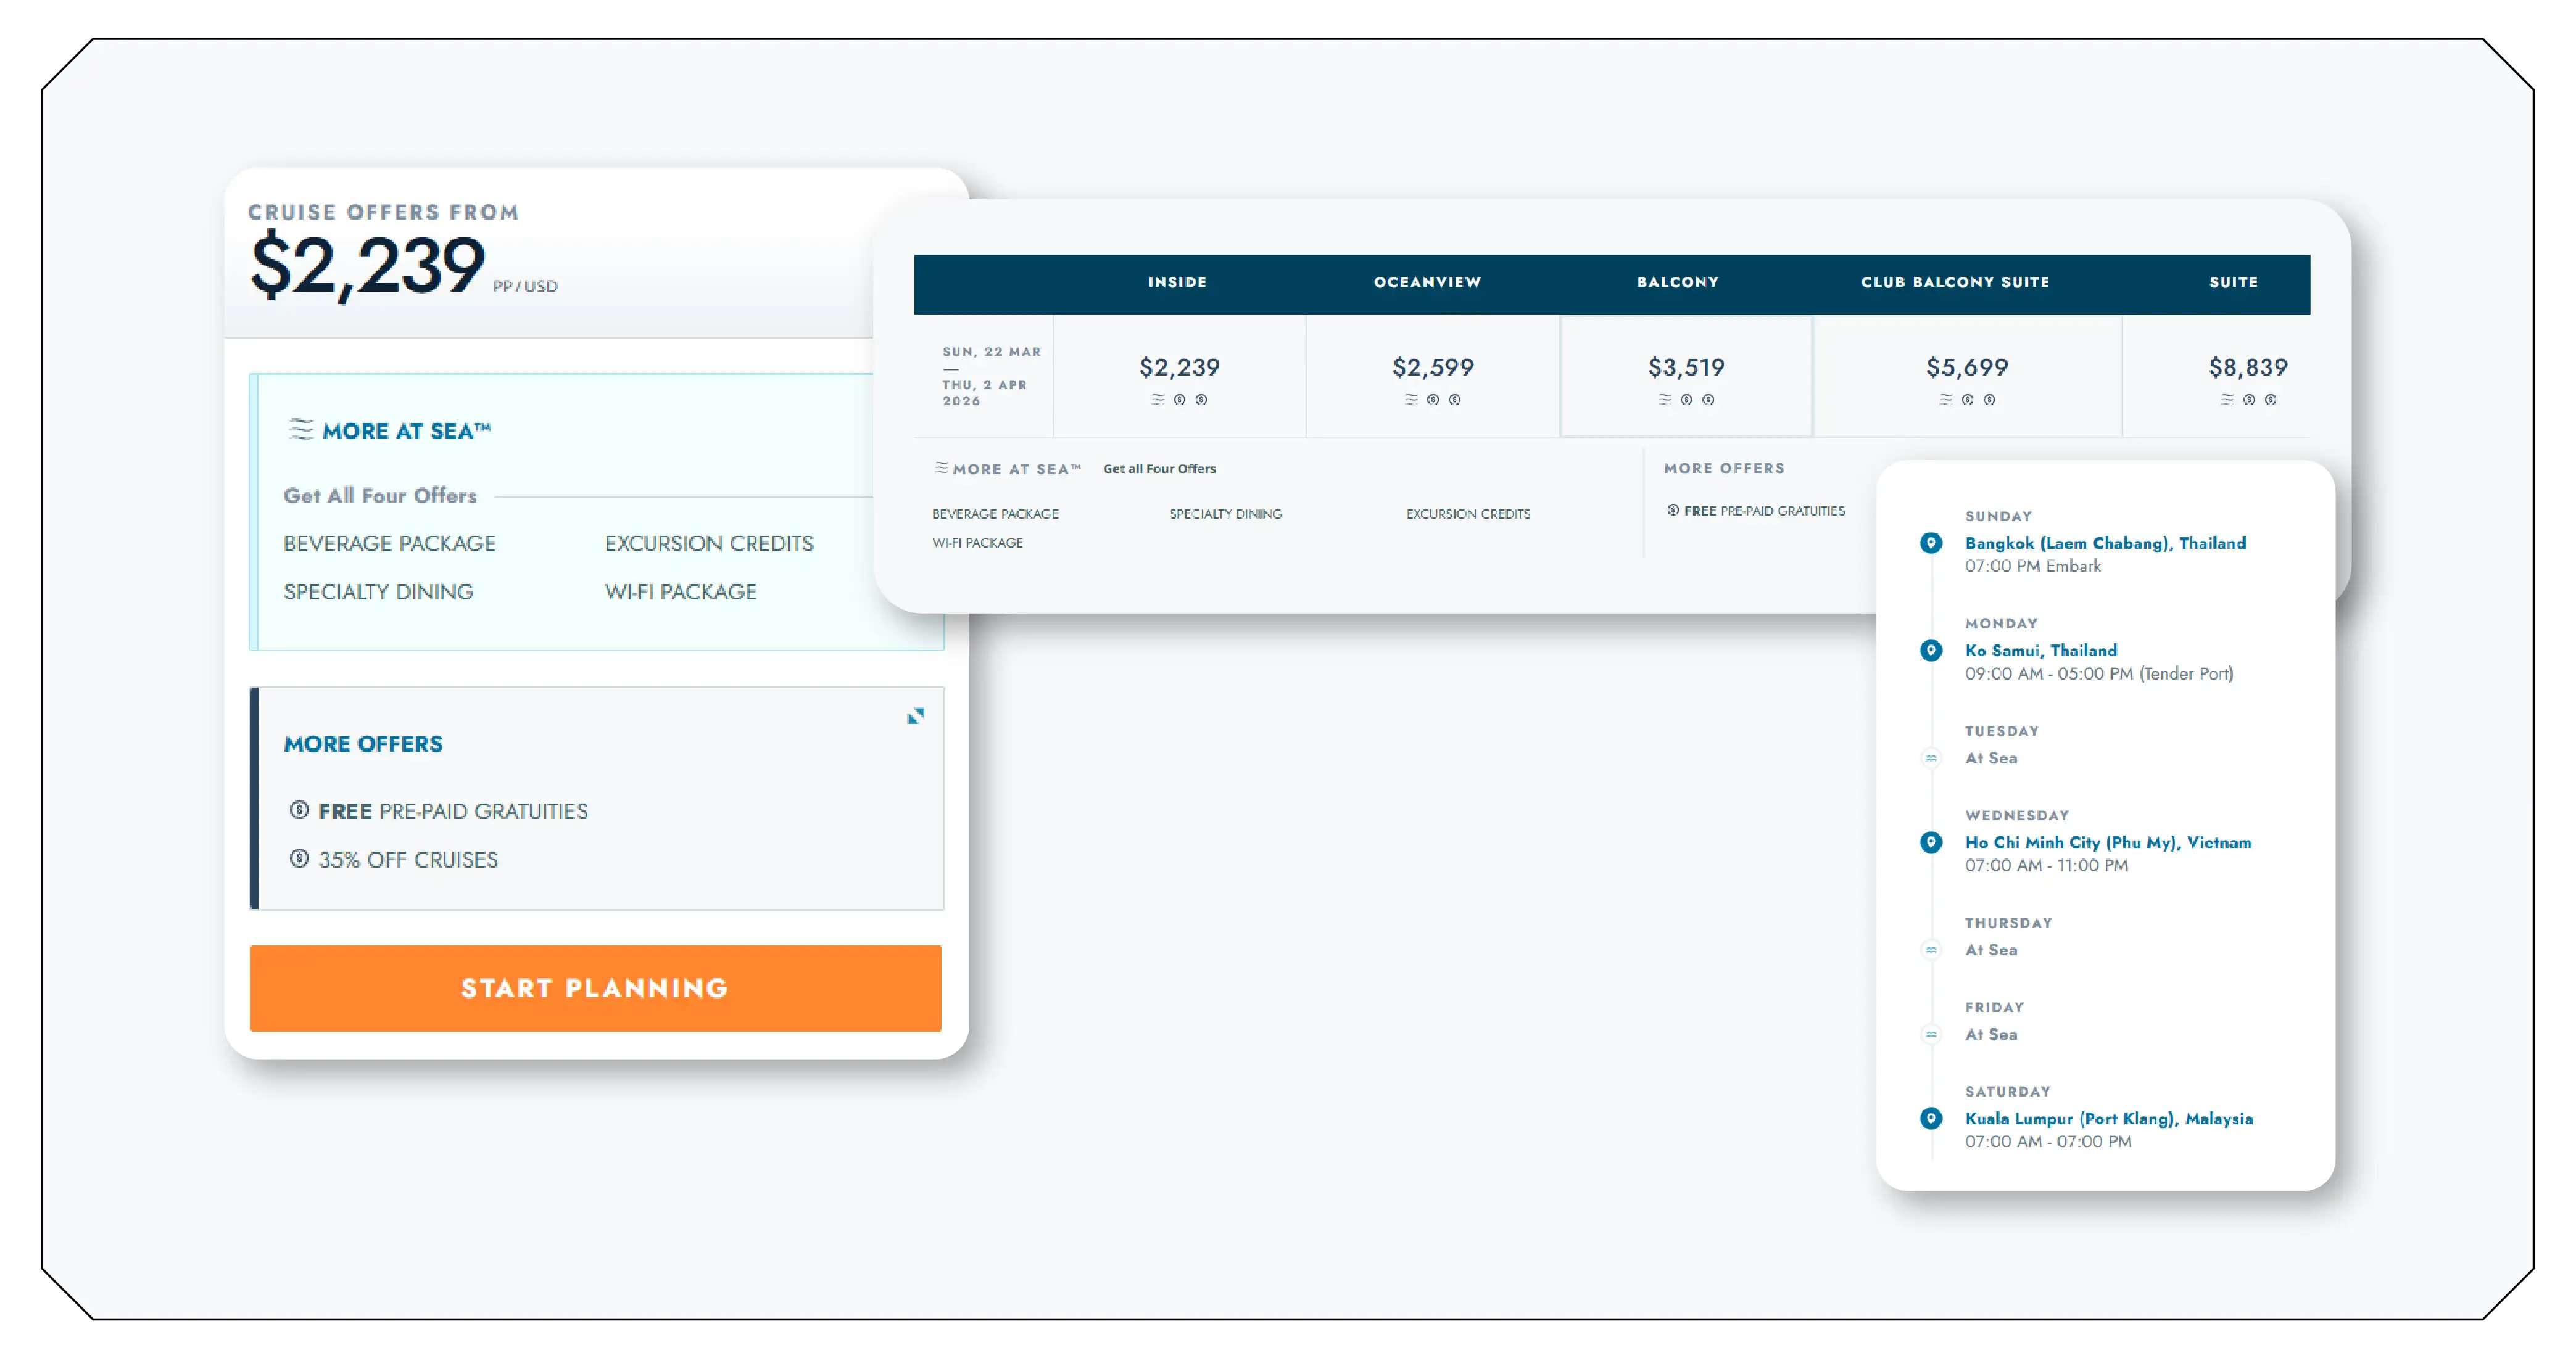Click the Bangkok (Laem Chabang) map pin icon
The image size is (2576, 1358).
click(x=1931, y=543)
